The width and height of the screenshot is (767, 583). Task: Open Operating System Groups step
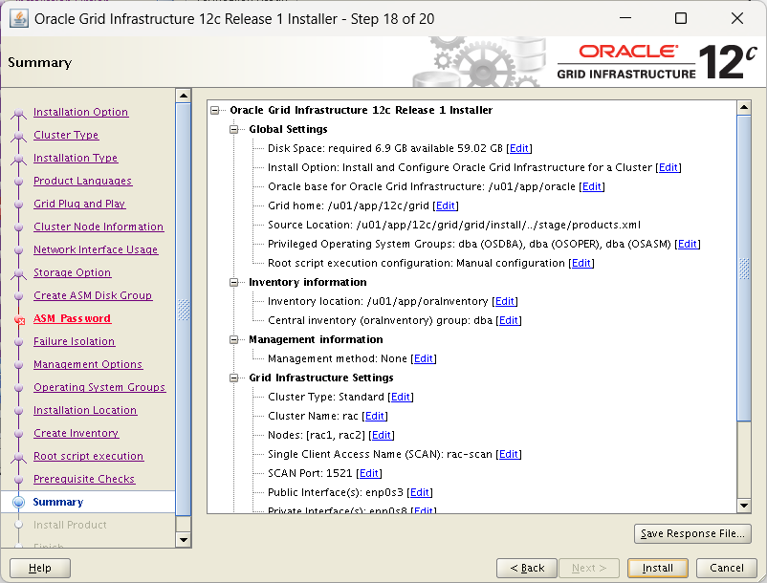pyautogui.click(x=99, y=387)
